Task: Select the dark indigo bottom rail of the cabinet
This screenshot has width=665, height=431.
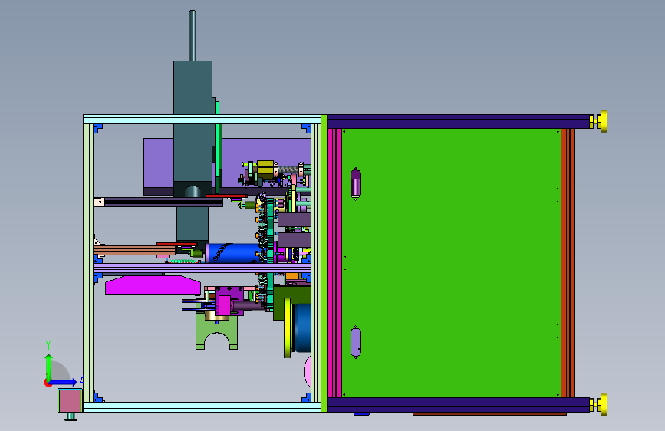Action: (459, 405)
